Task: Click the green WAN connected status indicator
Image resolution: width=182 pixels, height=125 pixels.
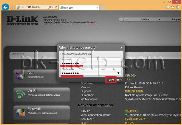Action: click(126, 115)
